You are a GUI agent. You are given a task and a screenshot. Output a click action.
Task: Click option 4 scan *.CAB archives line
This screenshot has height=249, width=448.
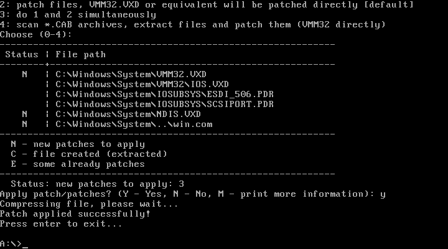tap(193, 24)
